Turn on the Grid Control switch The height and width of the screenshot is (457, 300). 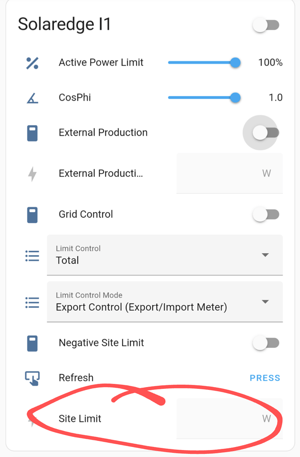(266, 214)
